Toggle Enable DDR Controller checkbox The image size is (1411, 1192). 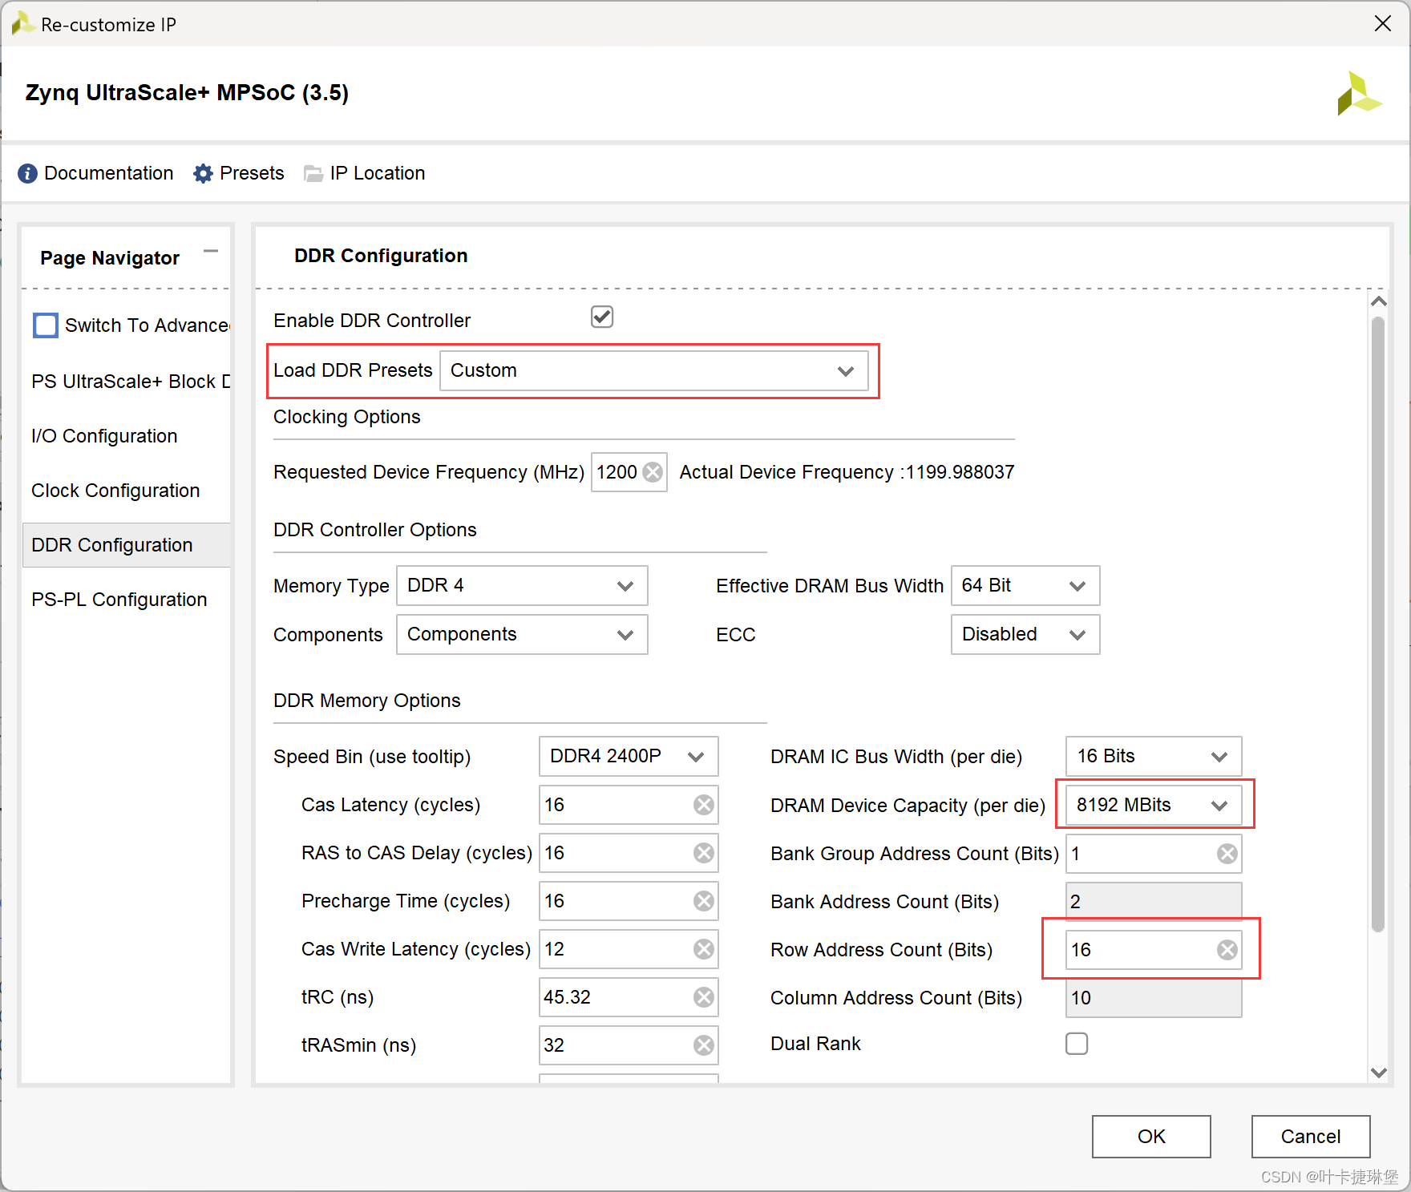pos(602,317)
